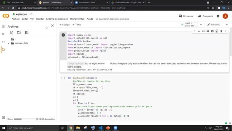Open the terminal icon at sidebar bottom
232x131 pixels.
click(3, 118)
